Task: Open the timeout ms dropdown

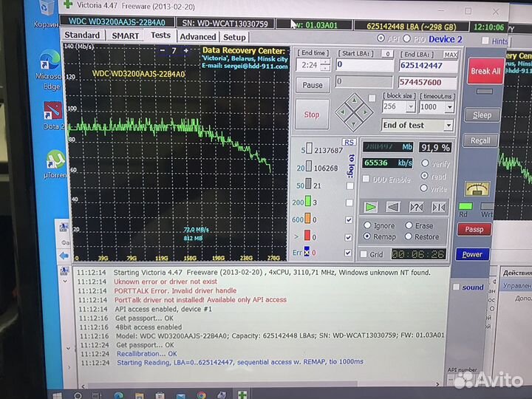Action: tap(449, 108)
